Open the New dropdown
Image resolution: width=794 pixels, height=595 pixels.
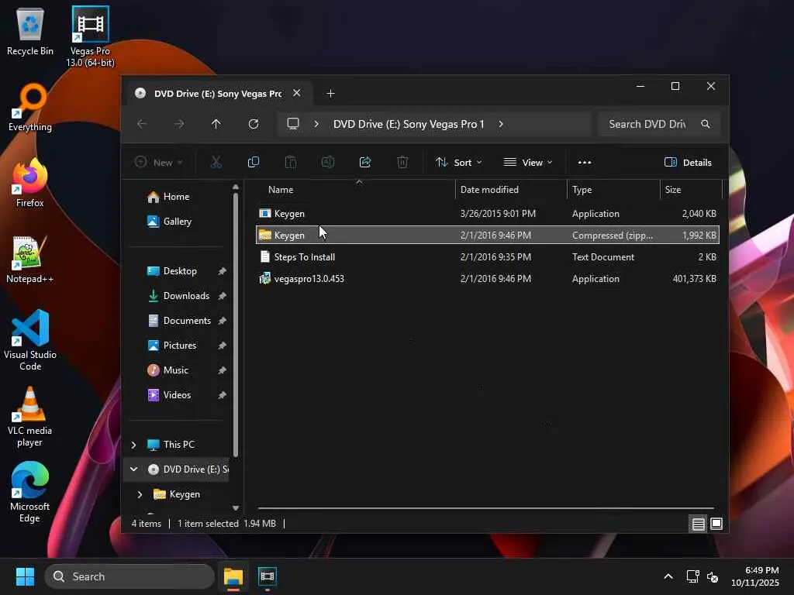pos(158,163)
